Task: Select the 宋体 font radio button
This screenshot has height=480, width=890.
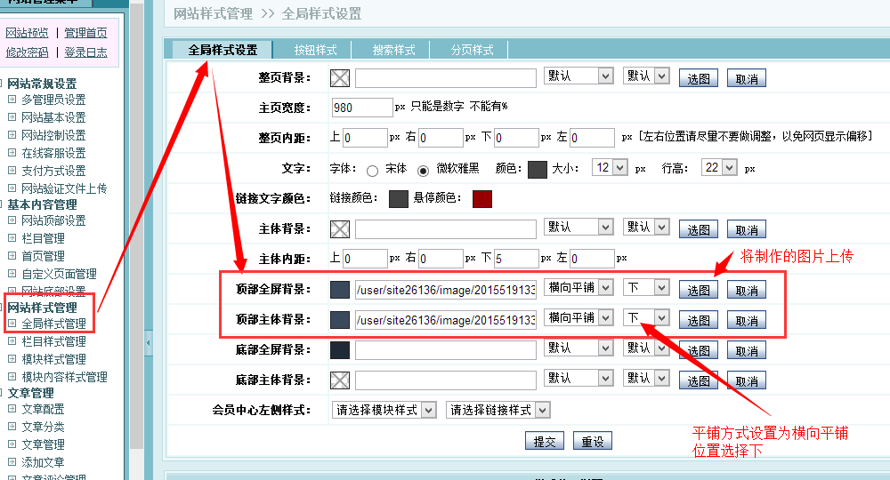Action: click(x=372, y=170)
